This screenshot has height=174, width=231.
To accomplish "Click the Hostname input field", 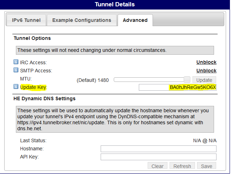I will 159,149.
